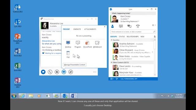Start a Whiteboard session
Screen dimensions: 196x110
point(97,44)
